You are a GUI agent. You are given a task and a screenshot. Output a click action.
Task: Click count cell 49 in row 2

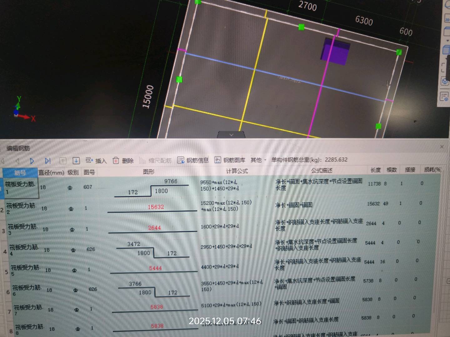[386, 203]
